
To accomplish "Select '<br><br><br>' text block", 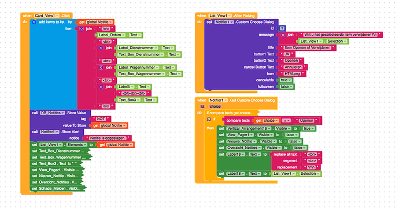I will (134, 93).
